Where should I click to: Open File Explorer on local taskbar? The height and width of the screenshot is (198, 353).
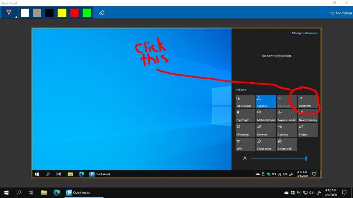click(x=44, y=193)
